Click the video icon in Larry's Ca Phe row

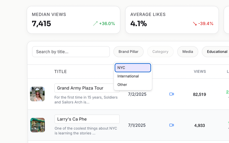[x=171, y=125]
